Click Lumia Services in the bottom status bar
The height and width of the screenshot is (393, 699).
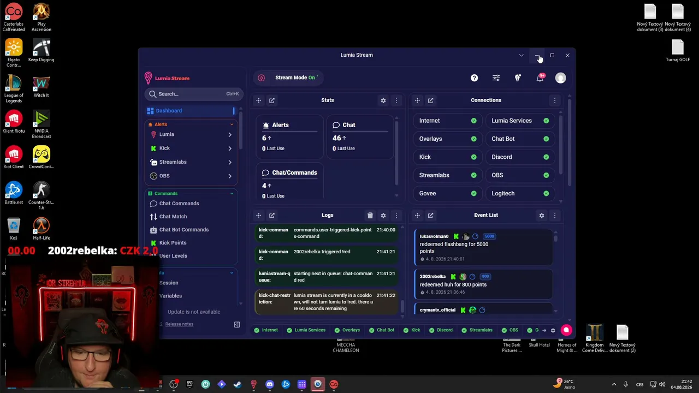click(305, 330)
